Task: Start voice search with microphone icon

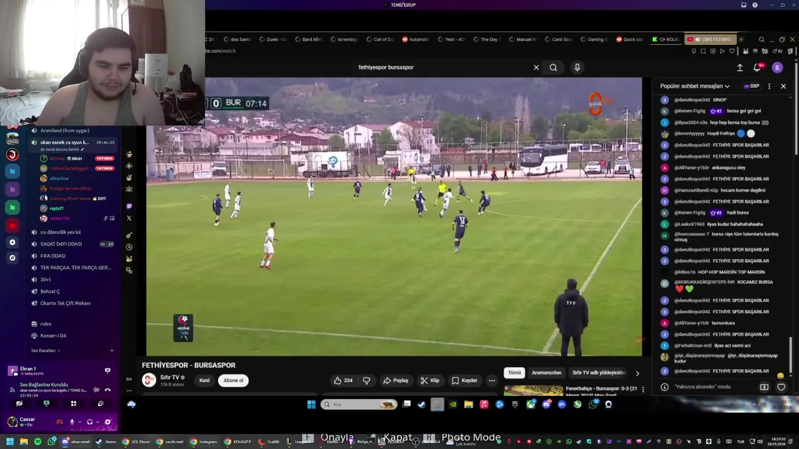Action: point(577,67)
